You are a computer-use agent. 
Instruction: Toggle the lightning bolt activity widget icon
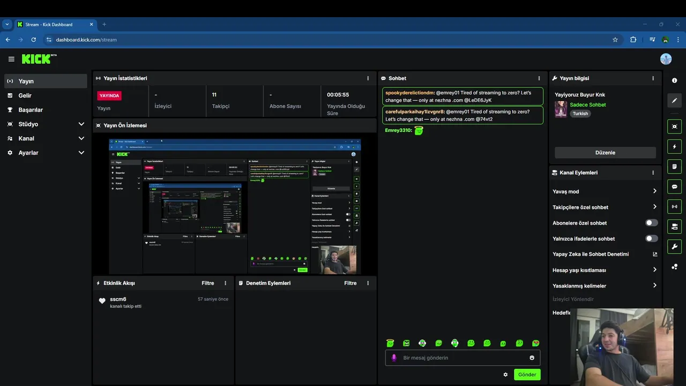click(674, 146)
